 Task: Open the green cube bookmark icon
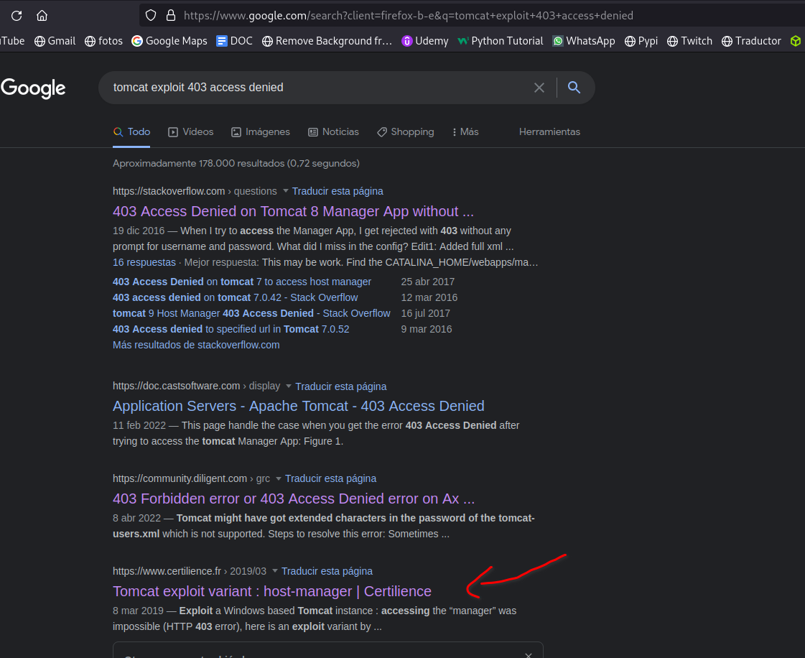tap(795, 41)
